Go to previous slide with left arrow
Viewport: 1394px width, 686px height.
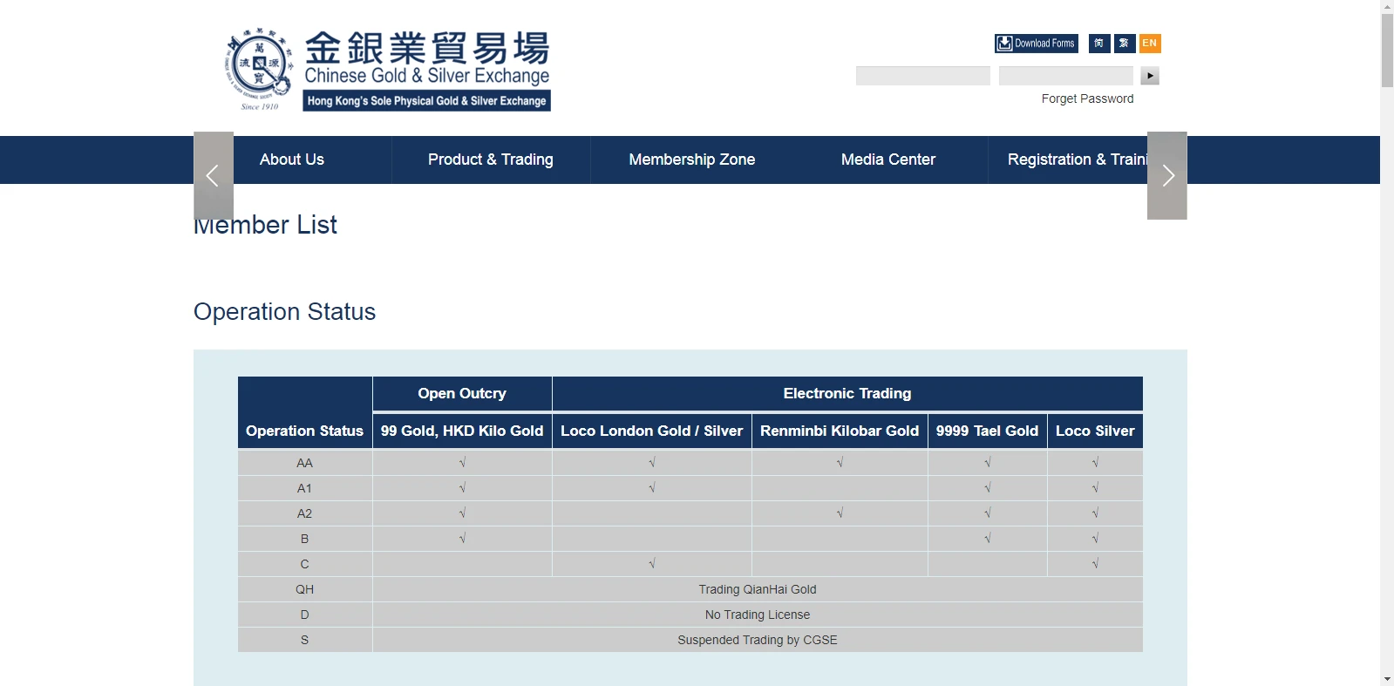[x=214, y=175]
